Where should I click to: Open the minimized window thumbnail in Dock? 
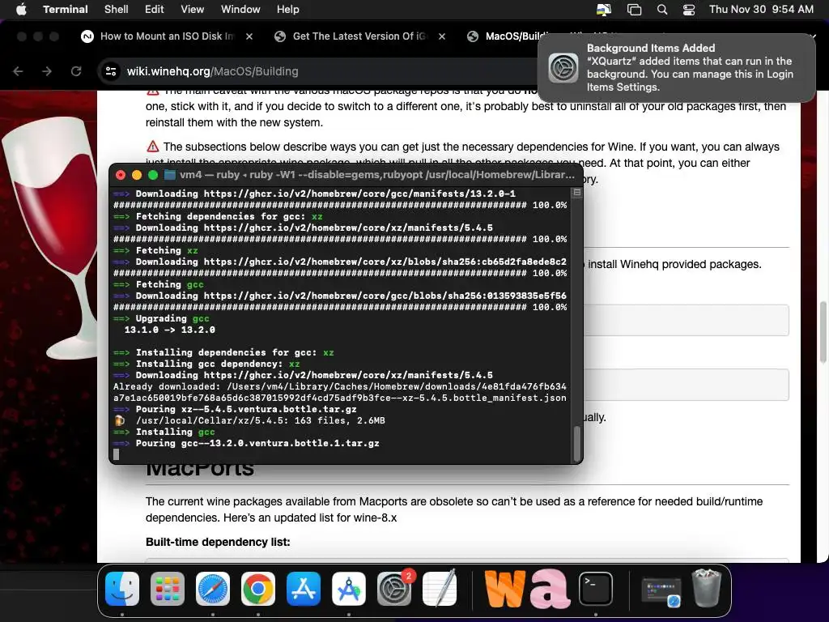(x=661, y=591)
